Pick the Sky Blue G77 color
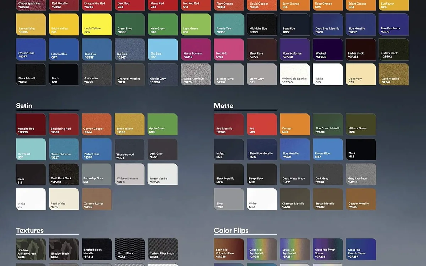 pos(163,50)
